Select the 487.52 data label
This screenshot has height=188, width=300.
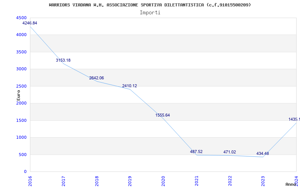tap(196, 152)
